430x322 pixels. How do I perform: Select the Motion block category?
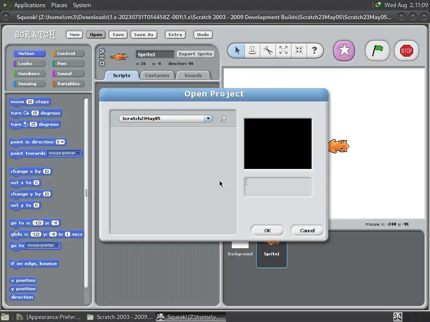(x=29, y=53)
